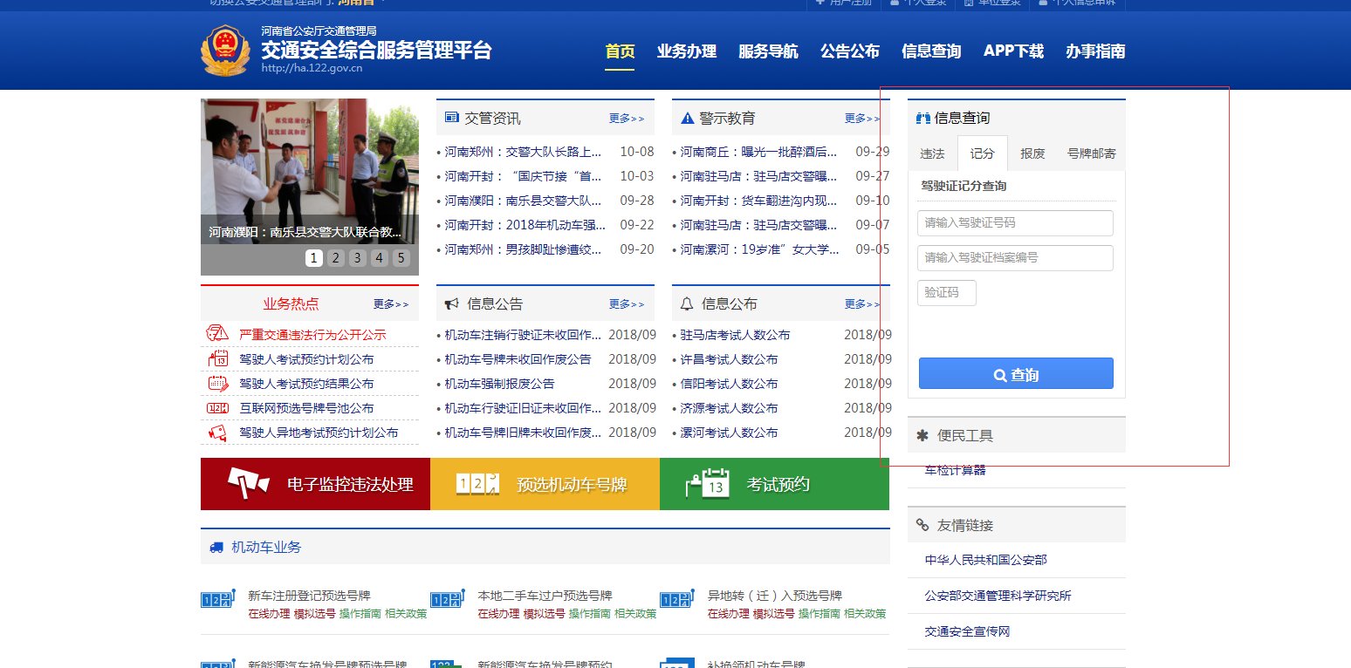Screen dimensions: 1351x668
Task: Click plate icon beside 互联网预选号牌号池公布
Action: (217, 408)
